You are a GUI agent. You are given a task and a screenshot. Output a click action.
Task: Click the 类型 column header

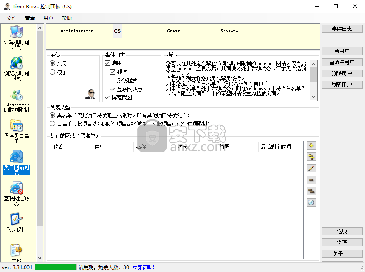click(112, 147)
